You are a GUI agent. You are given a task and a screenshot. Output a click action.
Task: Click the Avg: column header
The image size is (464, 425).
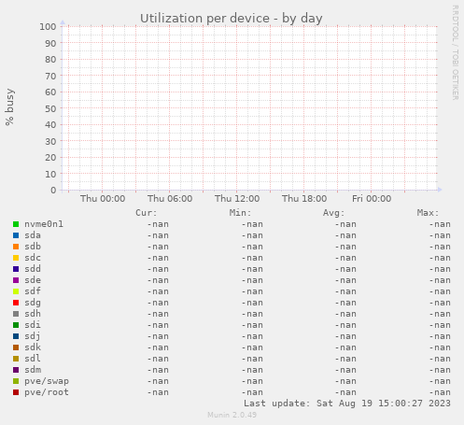click(x=334, y=213)
